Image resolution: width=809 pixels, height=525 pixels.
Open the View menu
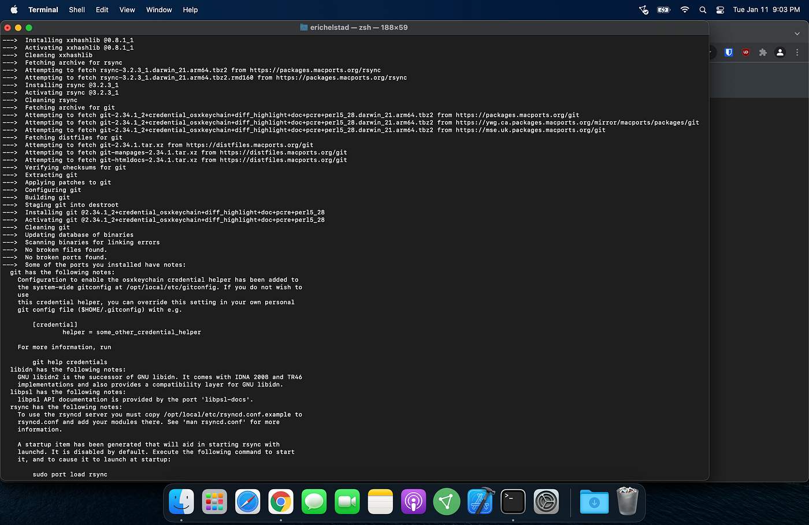127,10
